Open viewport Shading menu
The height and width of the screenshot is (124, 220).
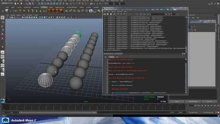pos(13,15)
